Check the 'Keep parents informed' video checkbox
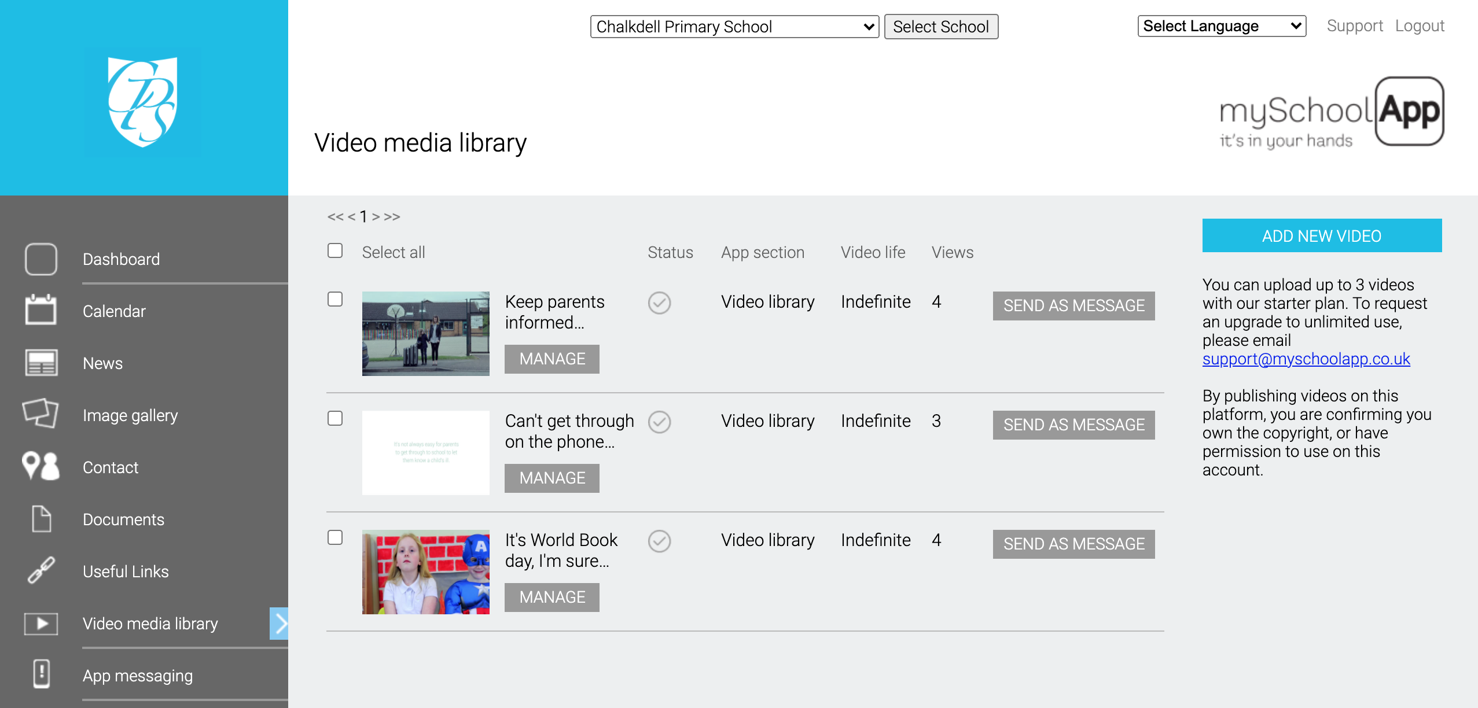 [335, 299]
